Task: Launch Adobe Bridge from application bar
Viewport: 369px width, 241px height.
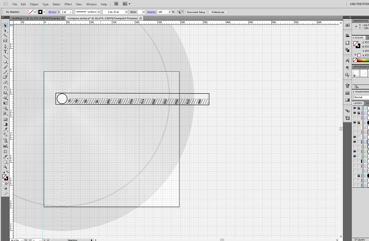Action: (116, 4)
